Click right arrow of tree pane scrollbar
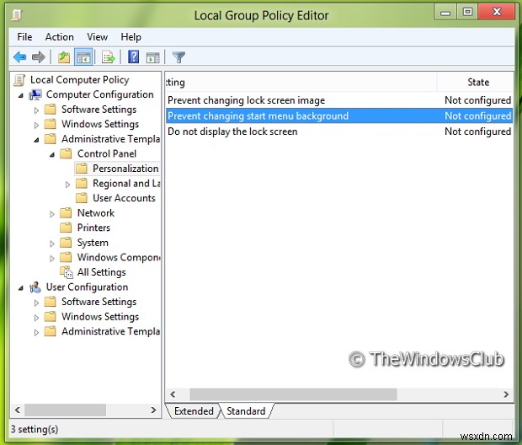Viewport: 522px width, 445px height. (153, 410)
